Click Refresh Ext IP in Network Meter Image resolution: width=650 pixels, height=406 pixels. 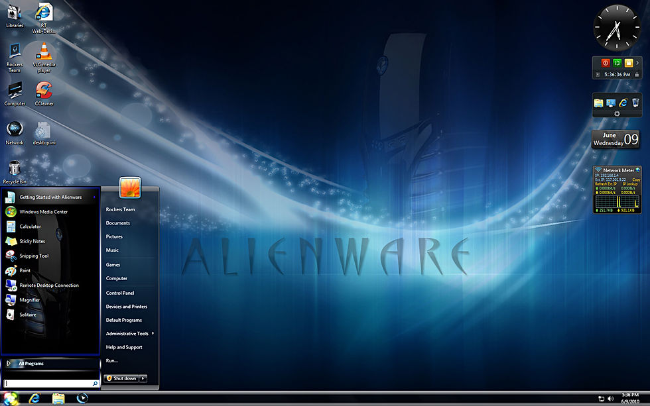[606, 183]
